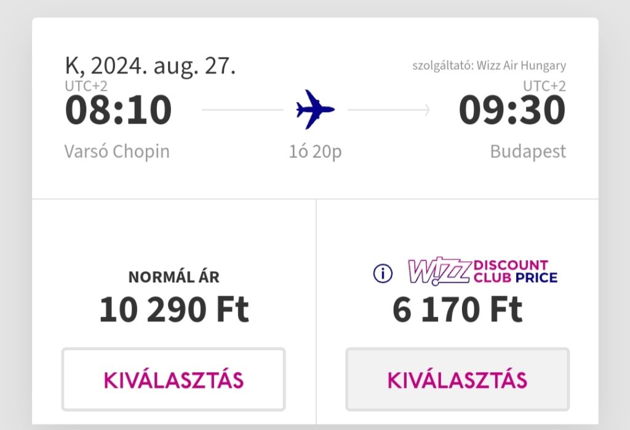
Task: Click the 6 170 Ft discount price
Action: (x=458, y=309)
